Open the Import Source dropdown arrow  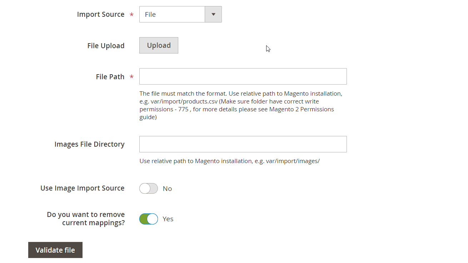coord(213,14)
